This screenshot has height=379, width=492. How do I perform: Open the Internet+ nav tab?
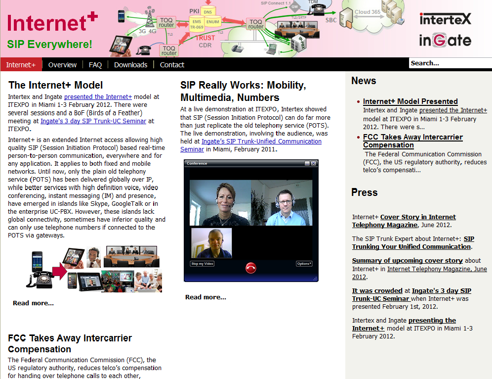click(21, 65)
